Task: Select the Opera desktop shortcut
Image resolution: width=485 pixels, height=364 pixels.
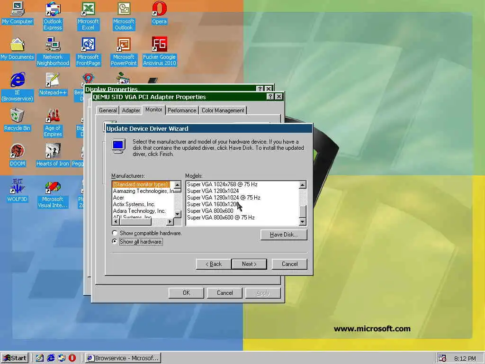Action: point(159,13)
